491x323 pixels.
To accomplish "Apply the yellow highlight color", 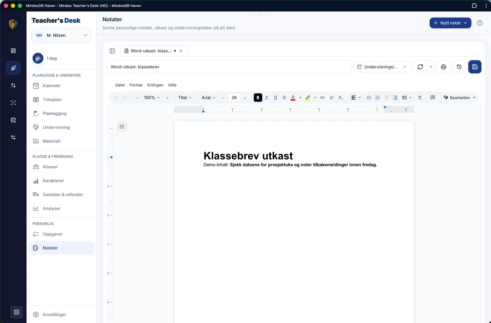I will point(308,98).
